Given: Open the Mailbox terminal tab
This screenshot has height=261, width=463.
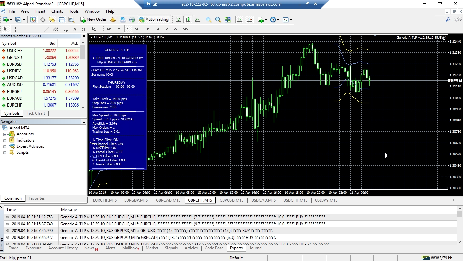Looking at the screenshot, I should pos(130,248).
